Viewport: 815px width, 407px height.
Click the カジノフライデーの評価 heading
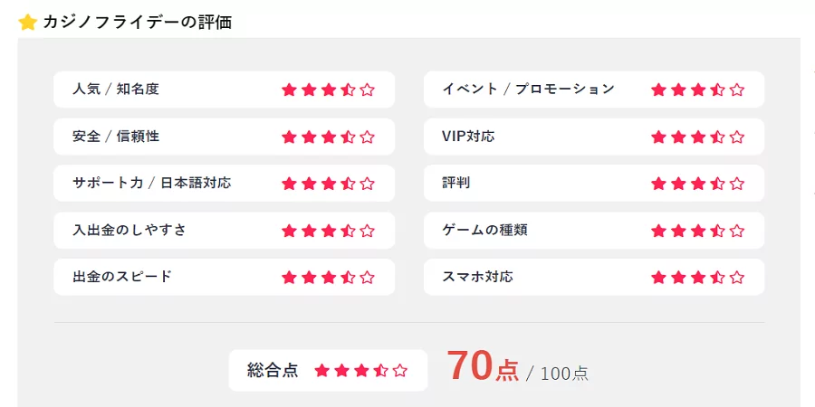click(137, 23)
